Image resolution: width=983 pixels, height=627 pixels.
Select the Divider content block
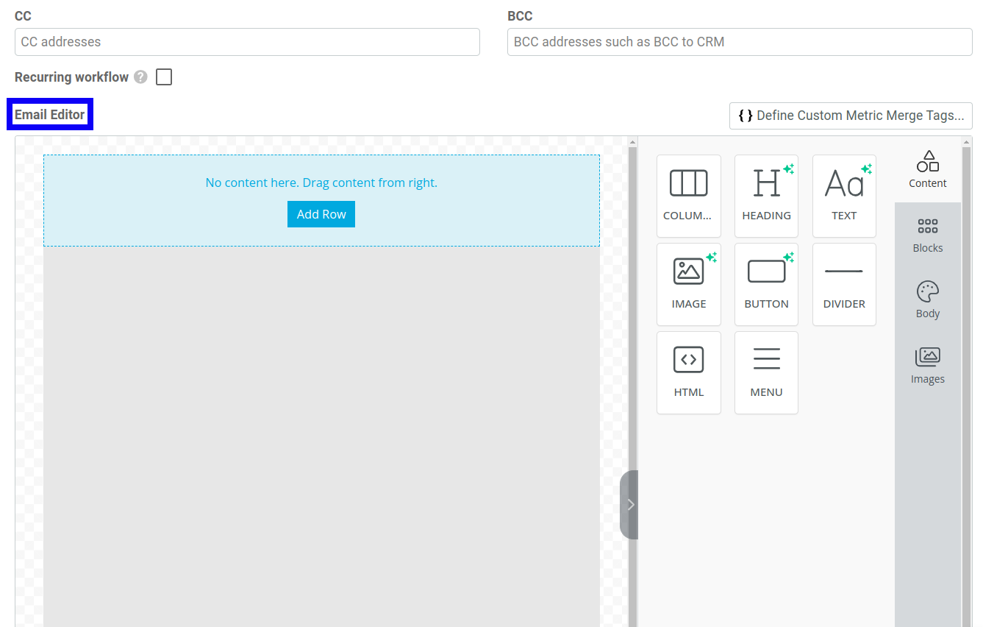coord(844,284)
